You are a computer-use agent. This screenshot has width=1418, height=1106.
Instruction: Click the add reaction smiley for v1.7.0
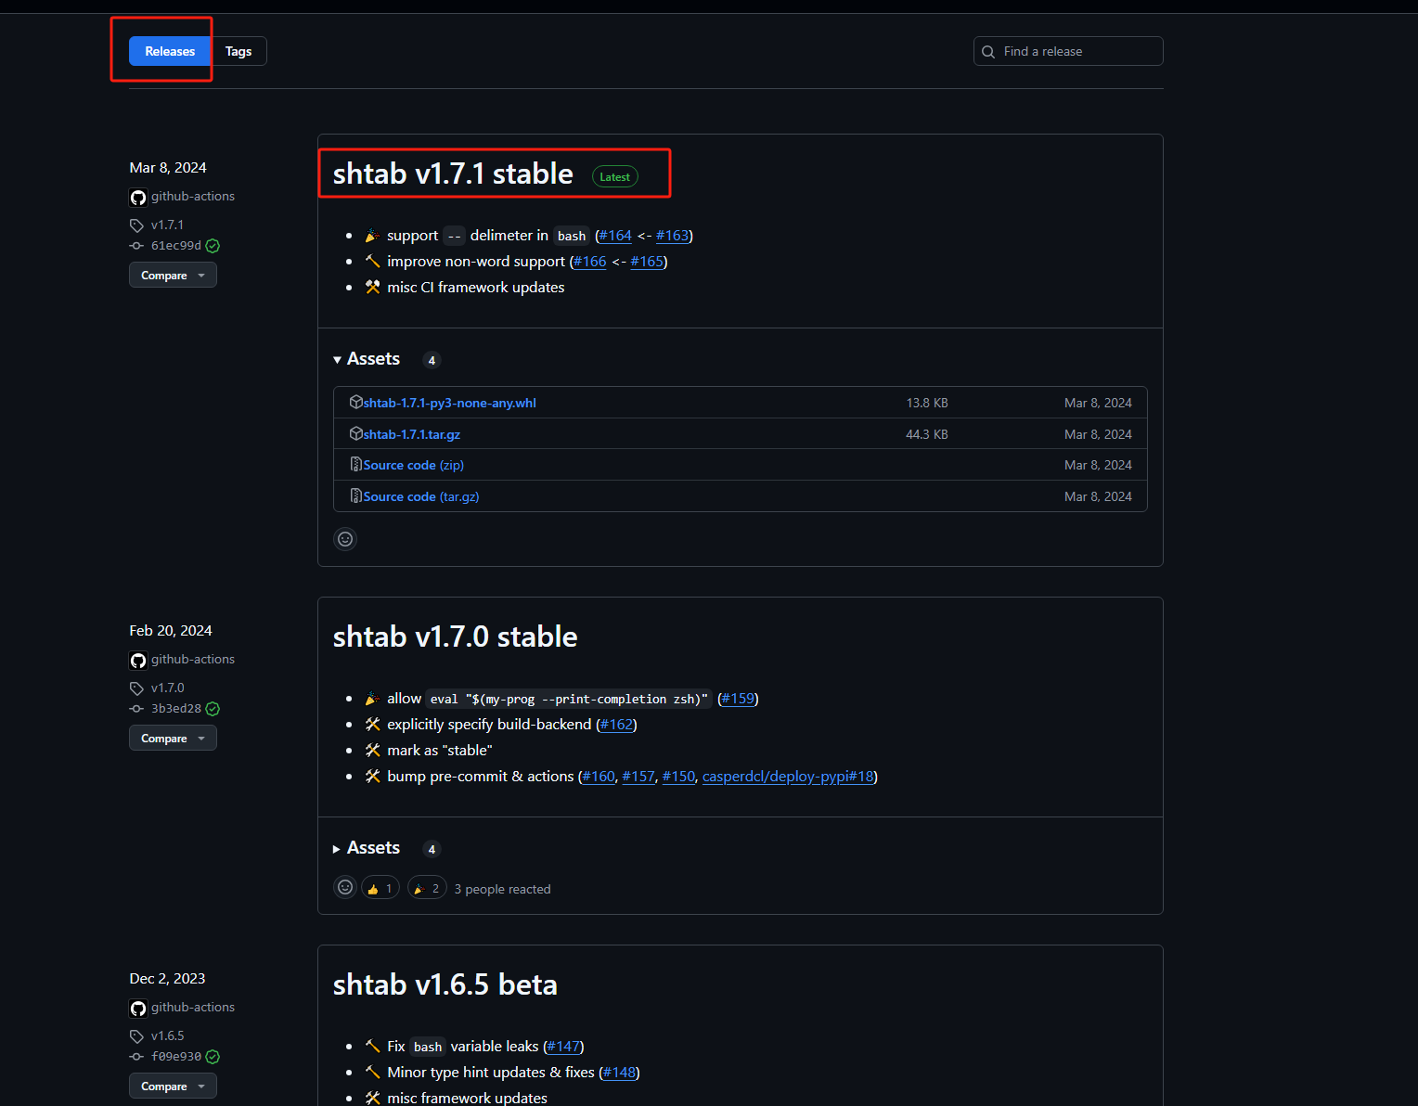tap(345, 888)
